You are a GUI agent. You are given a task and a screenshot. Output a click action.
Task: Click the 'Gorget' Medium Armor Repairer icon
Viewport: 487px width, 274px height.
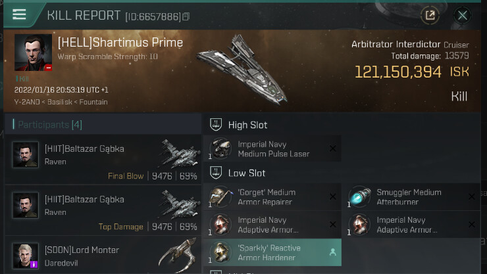(x=220, y=197)
